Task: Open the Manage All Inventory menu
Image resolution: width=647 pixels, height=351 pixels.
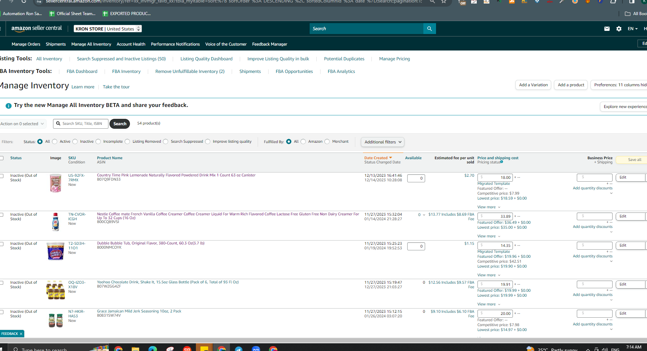Action: (x=91, y=44)
